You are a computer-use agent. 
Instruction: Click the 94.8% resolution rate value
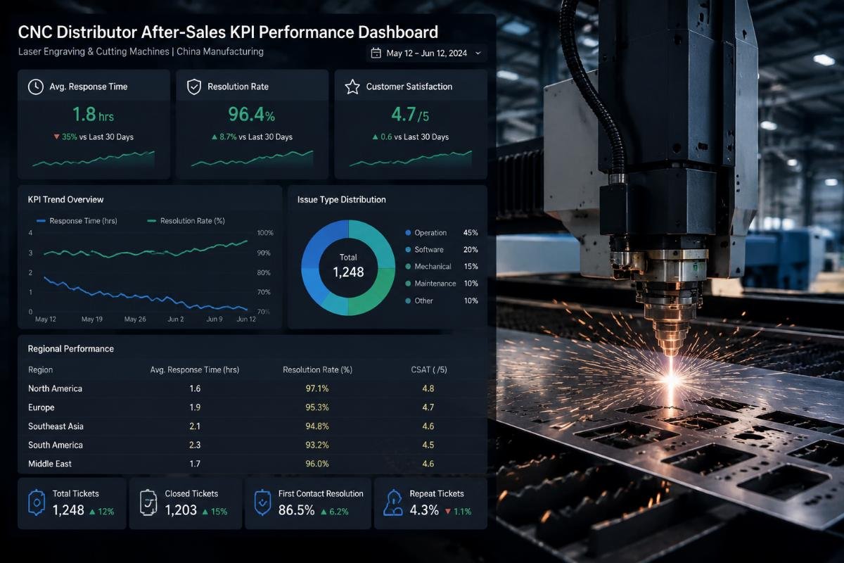(x=317, y=426)
